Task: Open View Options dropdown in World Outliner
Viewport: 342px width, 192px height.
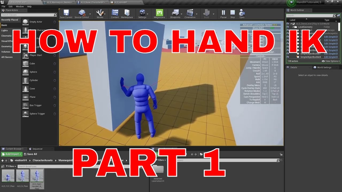Action: click(x=331, y=61)
